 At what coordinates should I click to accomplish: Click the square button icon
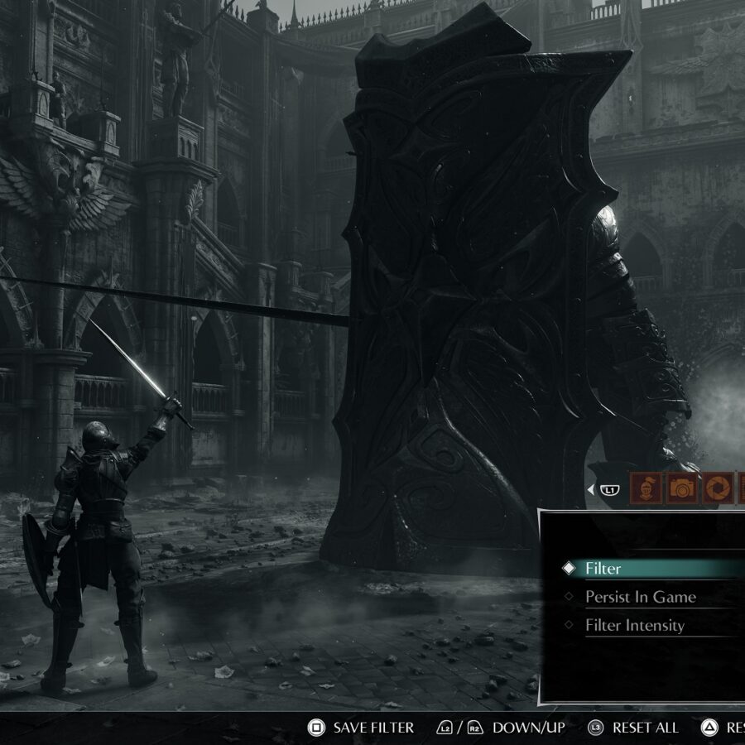(x=316, y=728)
